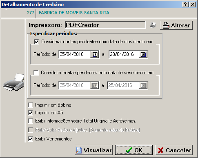Uncheck Imprimir em A5 option

pos(30,113)
